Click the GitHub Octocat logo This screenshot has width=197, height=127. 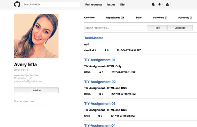[17, 4]
